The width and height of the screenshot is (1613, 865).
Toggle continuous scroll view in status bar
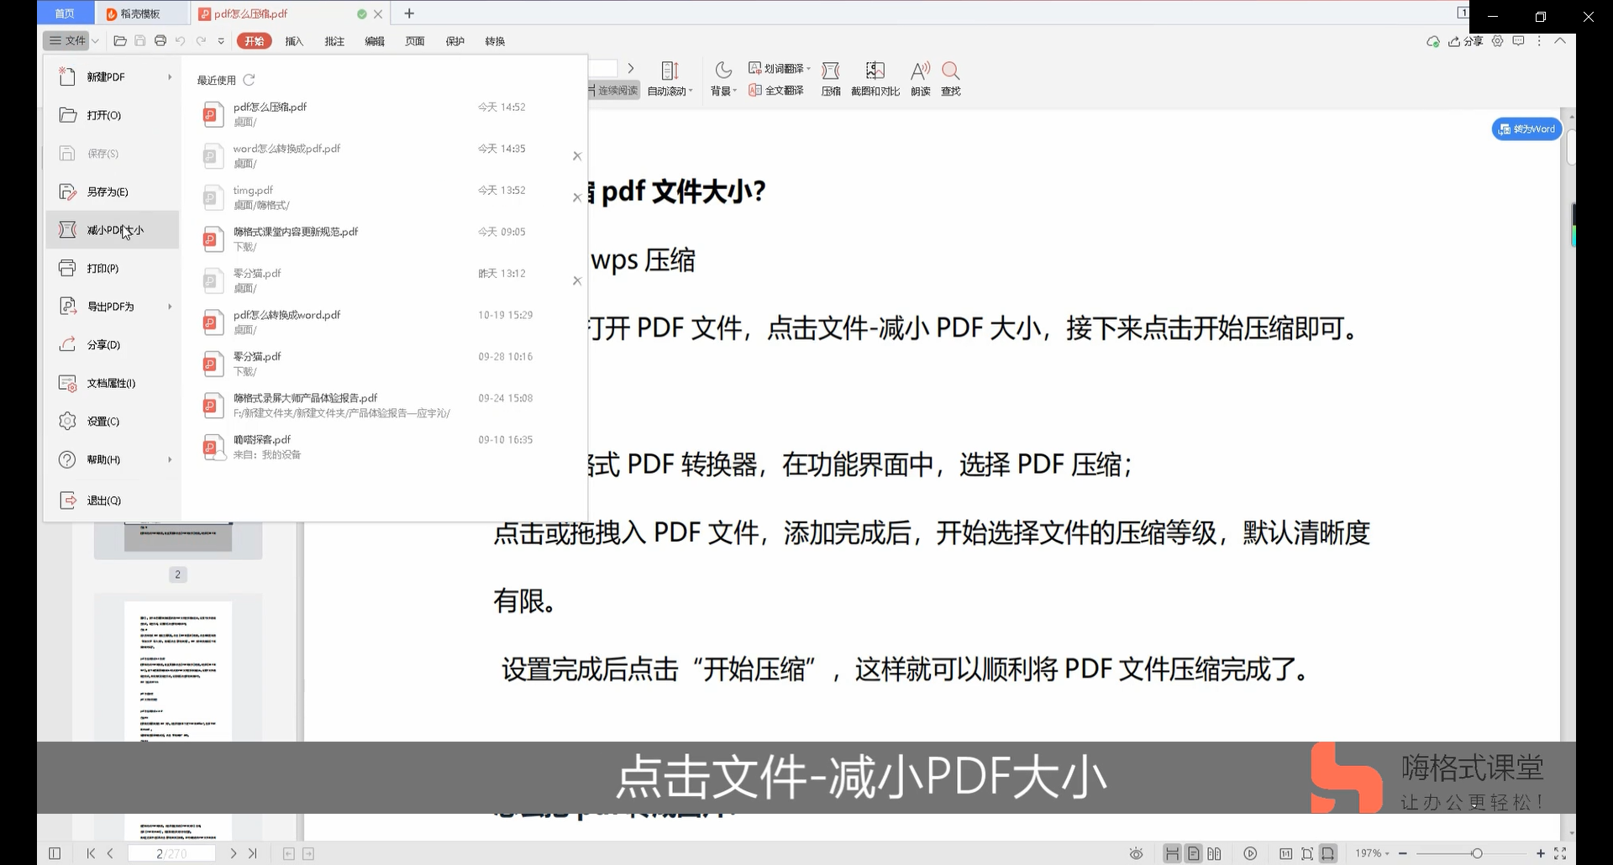coord(1172,853)
